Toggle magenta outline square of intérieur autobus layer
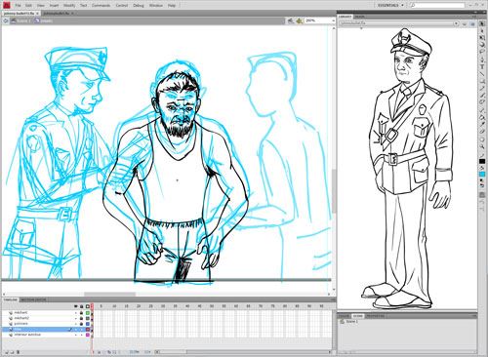Image resolution: width=488 pixels, height=357 pixels. click(x=88, y=335)
